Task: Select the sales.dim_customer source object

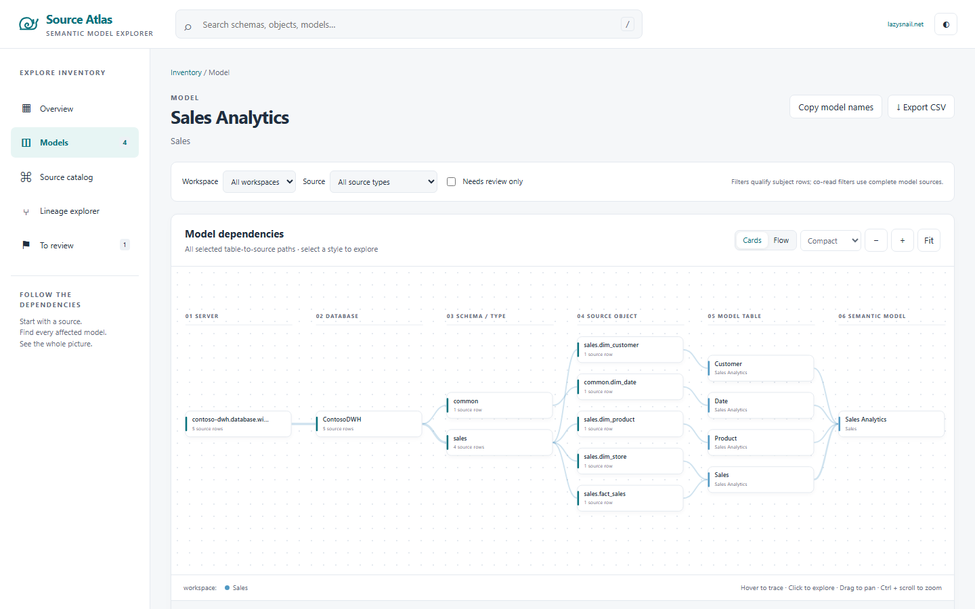Action: (630, 349)
